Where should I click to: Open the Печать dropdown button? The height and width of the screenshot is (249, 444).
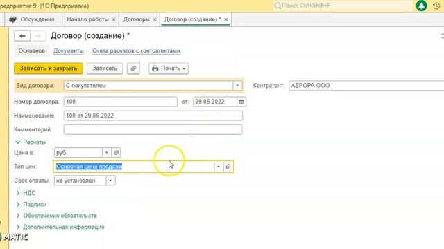169,68
